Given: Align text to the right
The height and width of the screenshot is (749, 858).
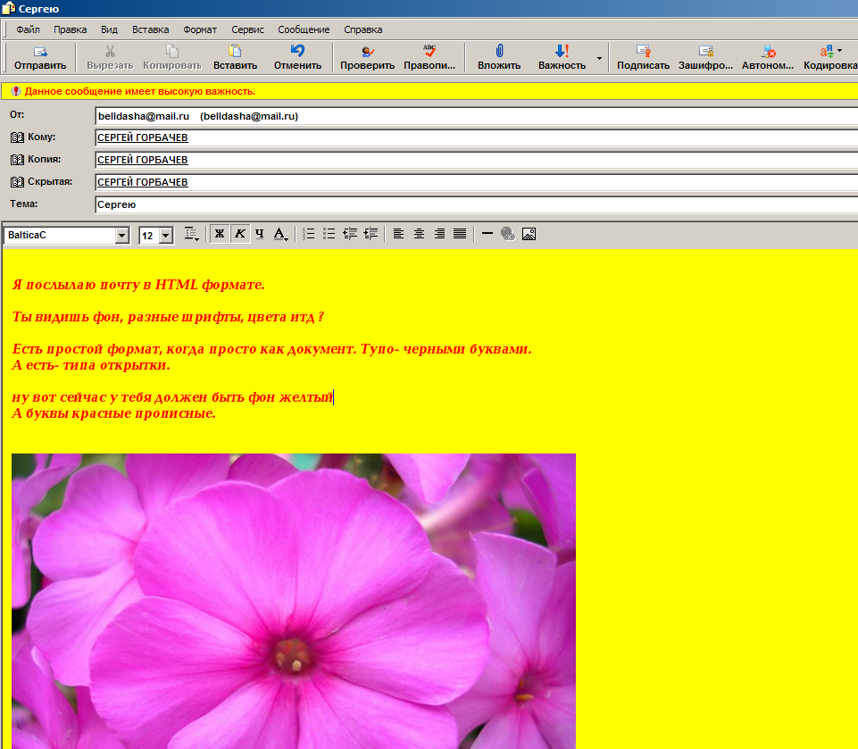Looking at the screenshot, I should coord(439,234).
